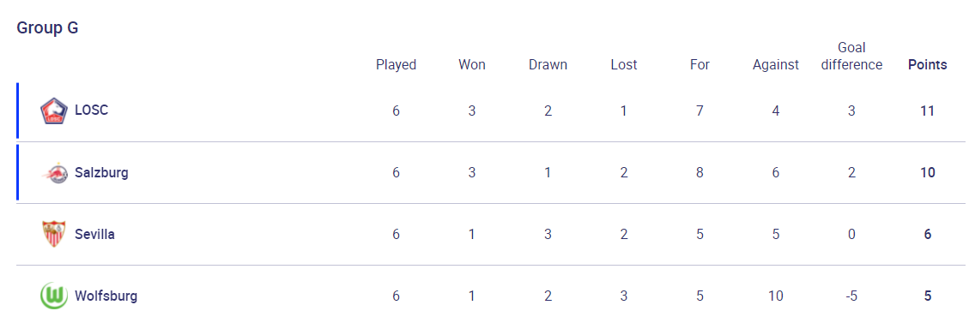This screenshot has width=975, height=335.
Task: Click LOSC's 11 points value
Action: (x=927, y=111)
